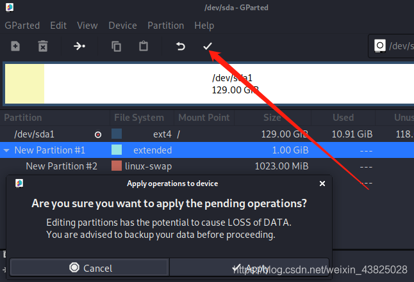The height and width of the screenshot is (282, 414).
Task: Click the yellow used-space block in disk map
Action: click(24, 83)
